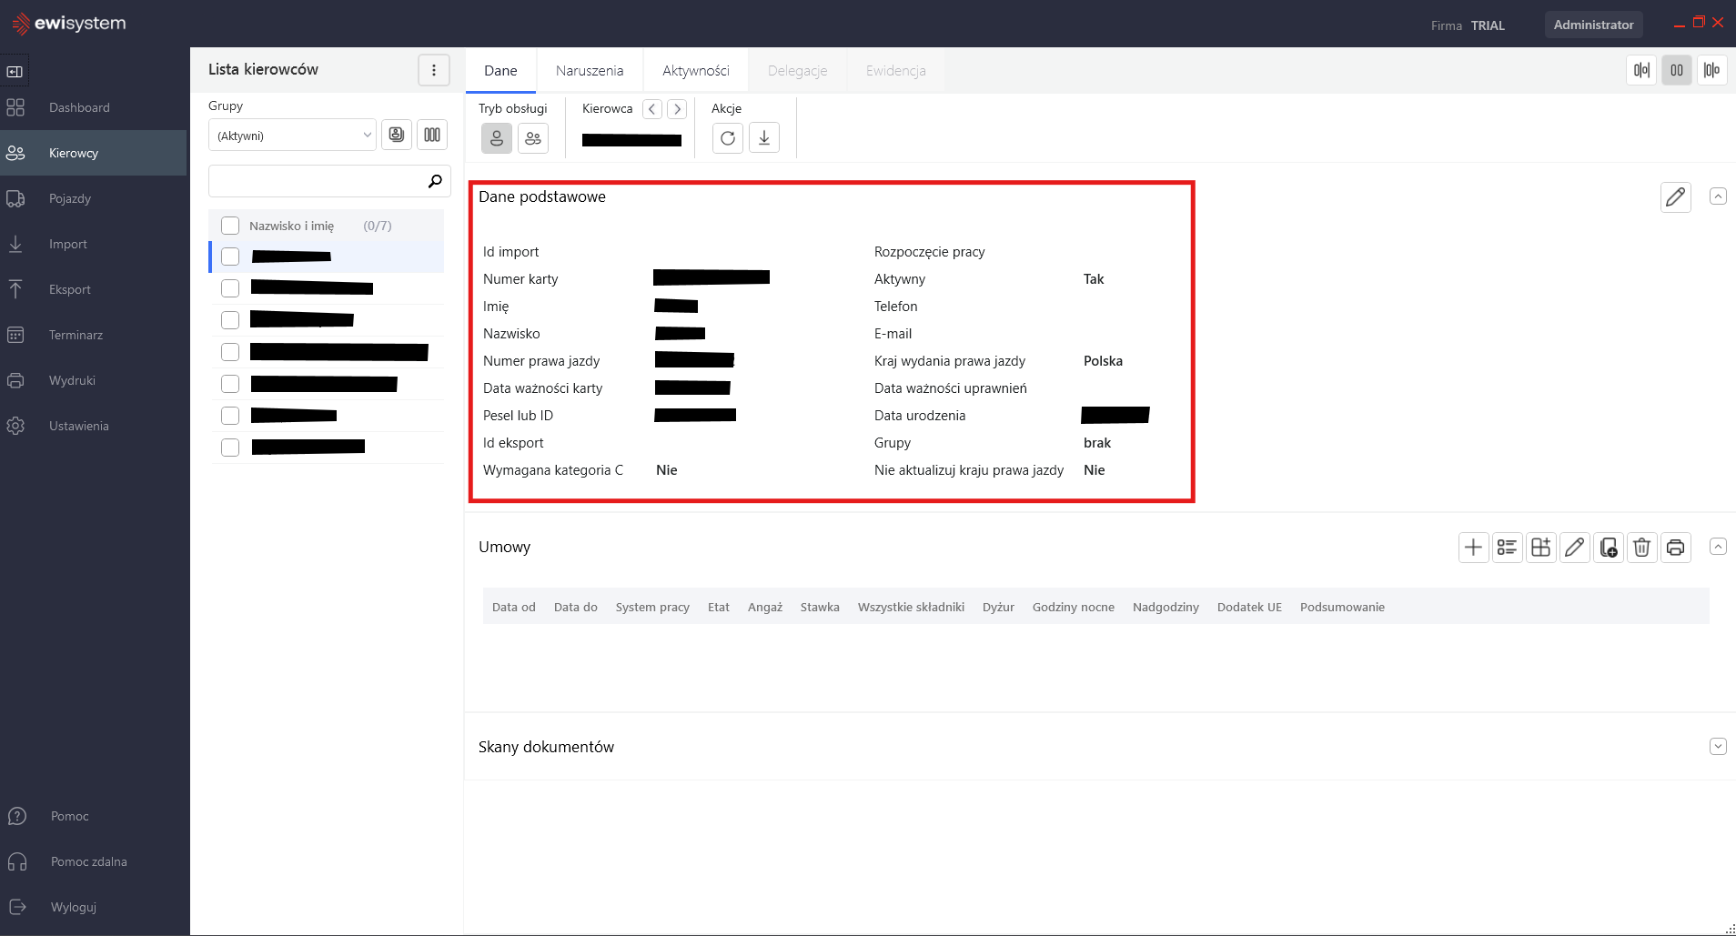Click the delete contract trash icon

1641,548
